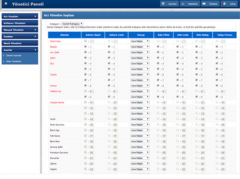Expand Arz Grupları menu arrow
The width and height of the screenshot is (240, 179).
[35, 16]
